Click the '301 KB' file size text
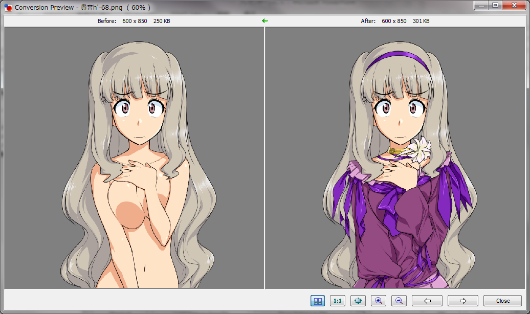 coord(421,21)
